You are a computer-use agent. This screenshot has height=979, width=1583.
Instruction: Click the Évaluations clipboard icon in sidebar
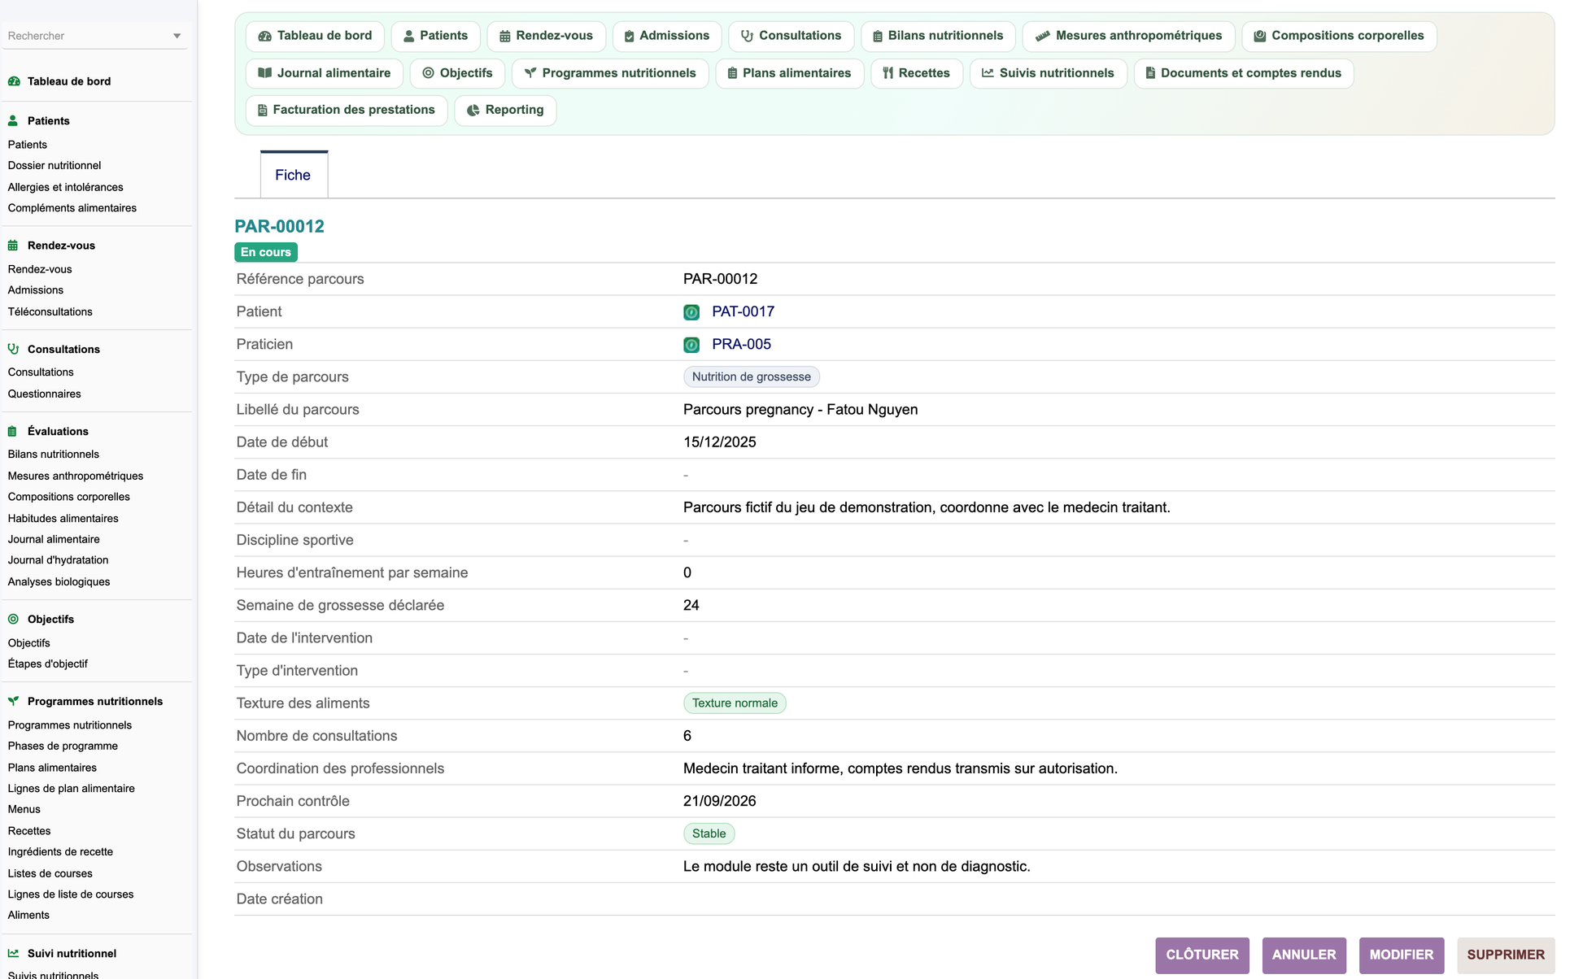12,431
